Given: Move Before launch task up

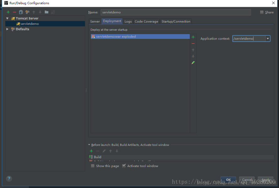Looking at the screenshot, I should [x=110, y=151].
